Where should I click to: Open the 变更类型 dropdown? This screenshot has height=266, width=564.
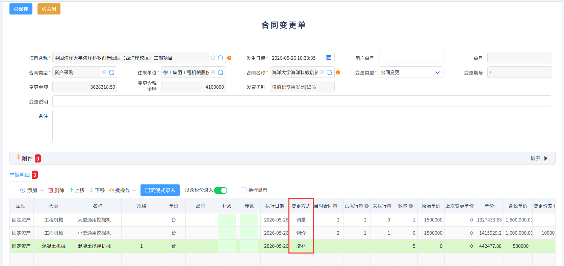click(411, 72)
